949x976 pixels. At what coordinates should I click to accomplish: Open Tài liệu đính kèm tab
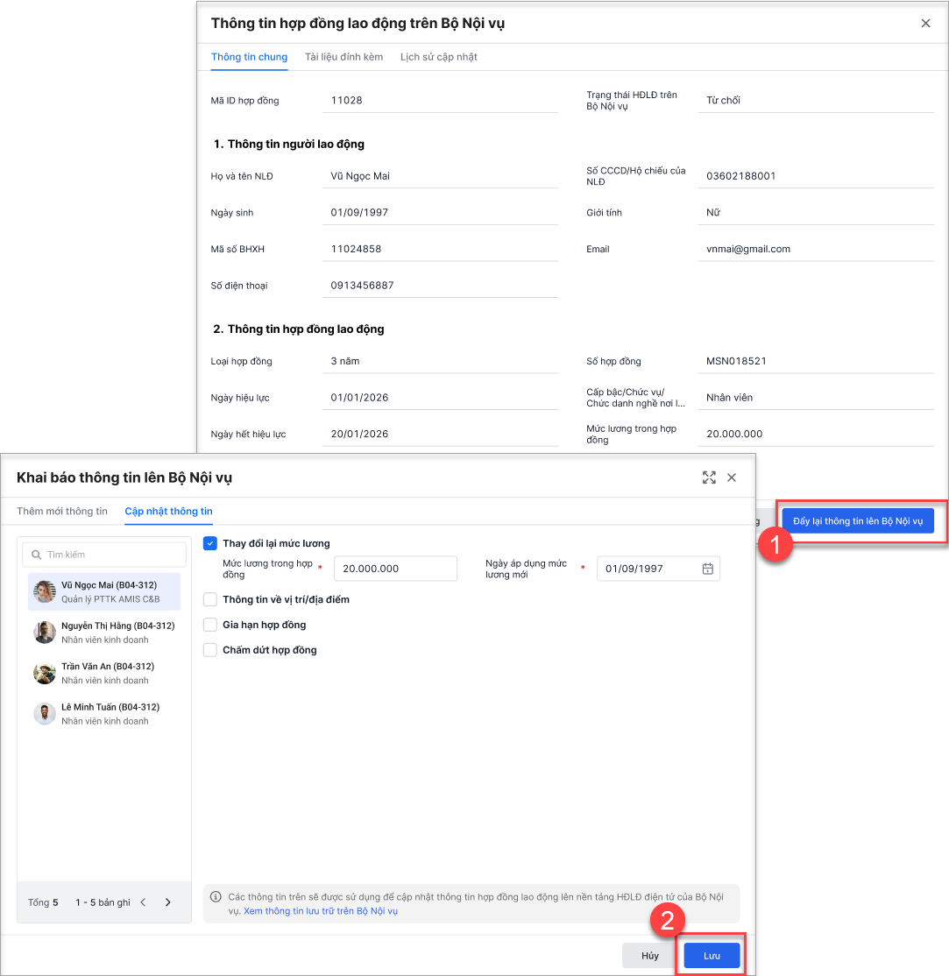(x=343, y=57)
